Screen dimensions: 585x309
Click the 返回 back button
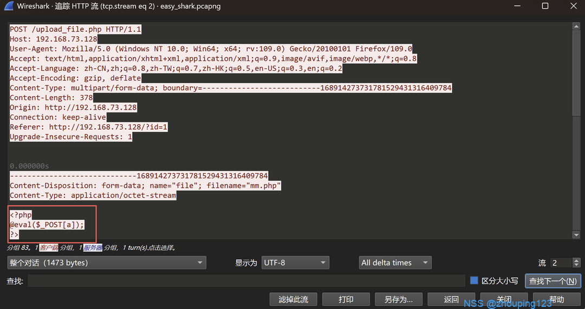[451, 299]
